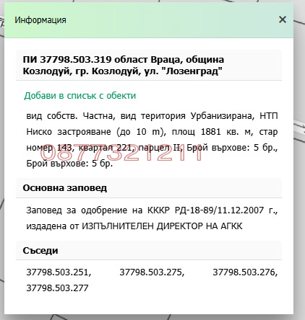Viewport: 305px width, 320px height.
Task: Open neighbor parcel 37798.503.251
Action: [x=59, y=272]
